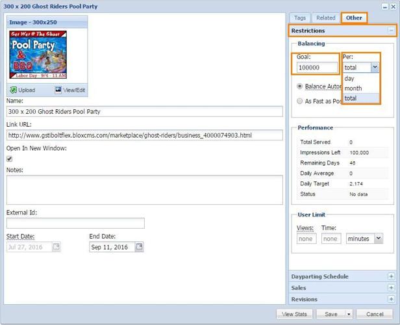Select the Other tab
Screen dimensions: 400x325
tap(354, 18)
